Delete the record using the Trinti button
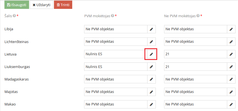 click(63, 5)
